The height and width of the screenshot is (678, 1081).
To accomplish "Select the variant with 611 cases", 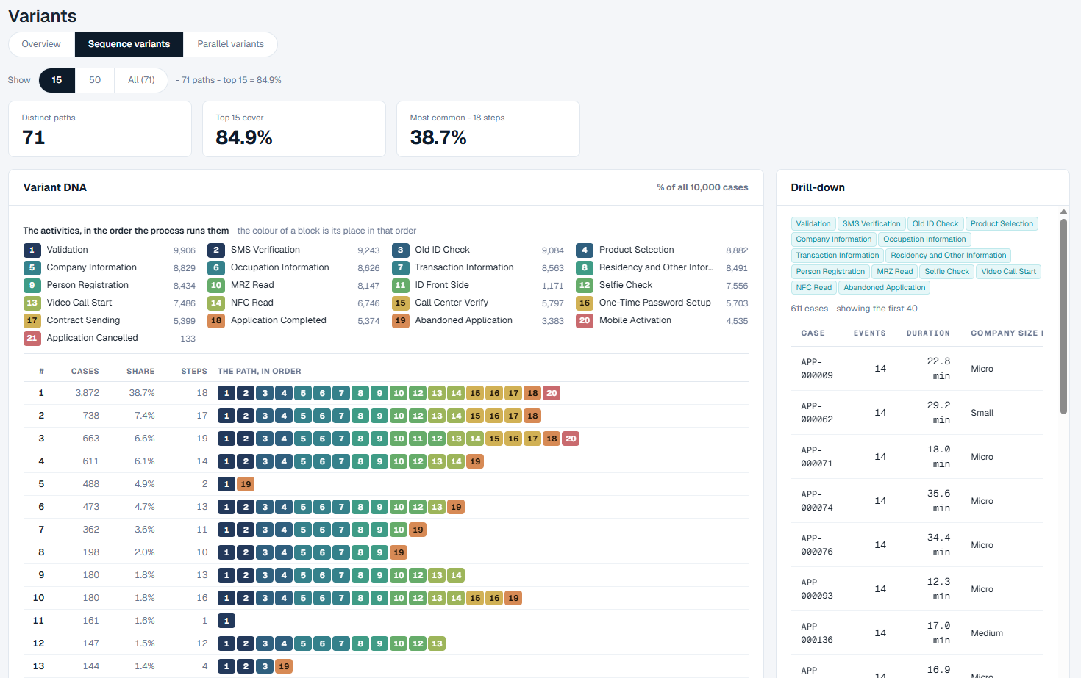I will point(386,461).
